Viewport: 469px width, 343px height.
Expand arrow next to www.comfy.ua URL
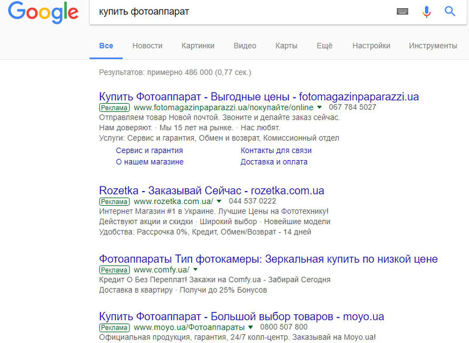tap(195, 270)
